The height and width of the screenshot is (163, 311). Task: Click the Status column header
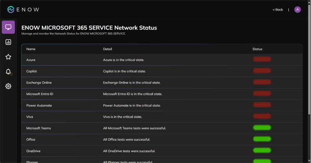(x=257, y=49)
